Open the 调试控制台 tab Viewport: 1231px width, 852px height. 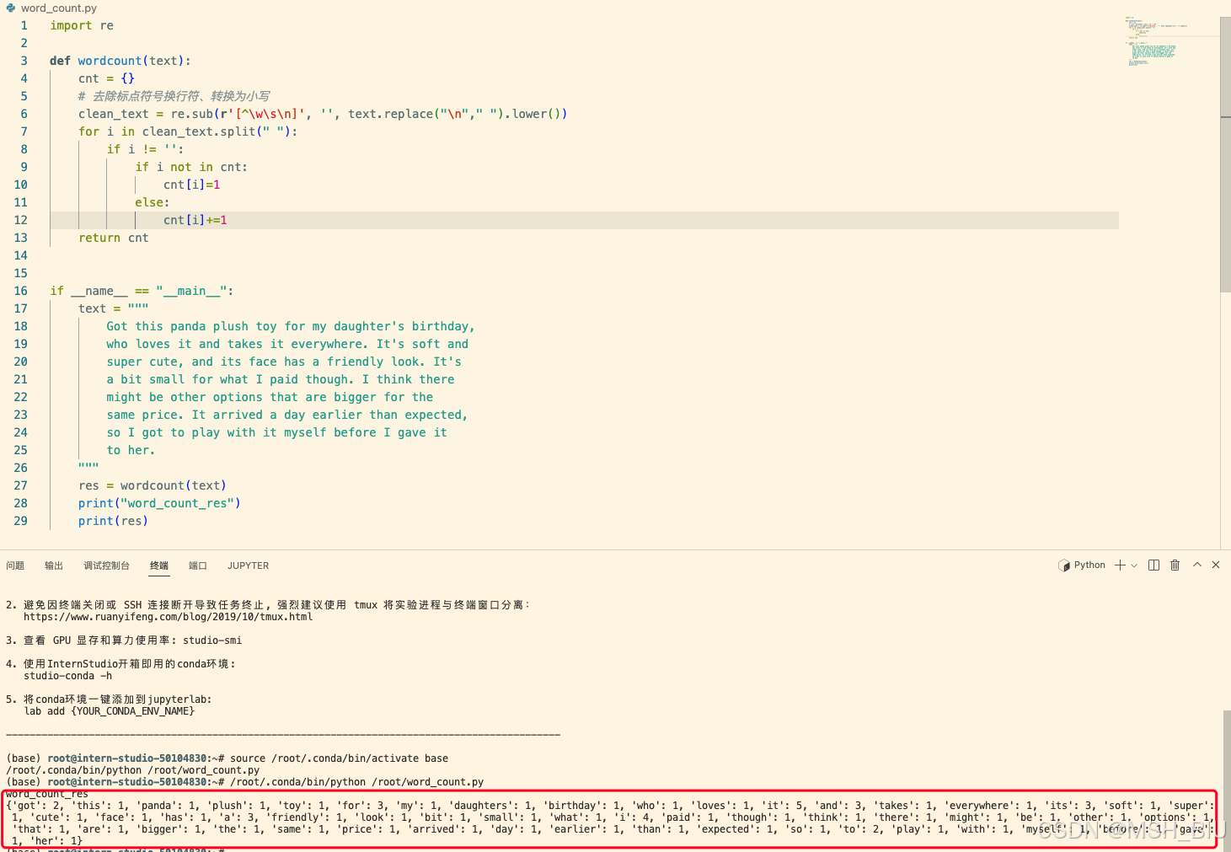click(106, 565)
